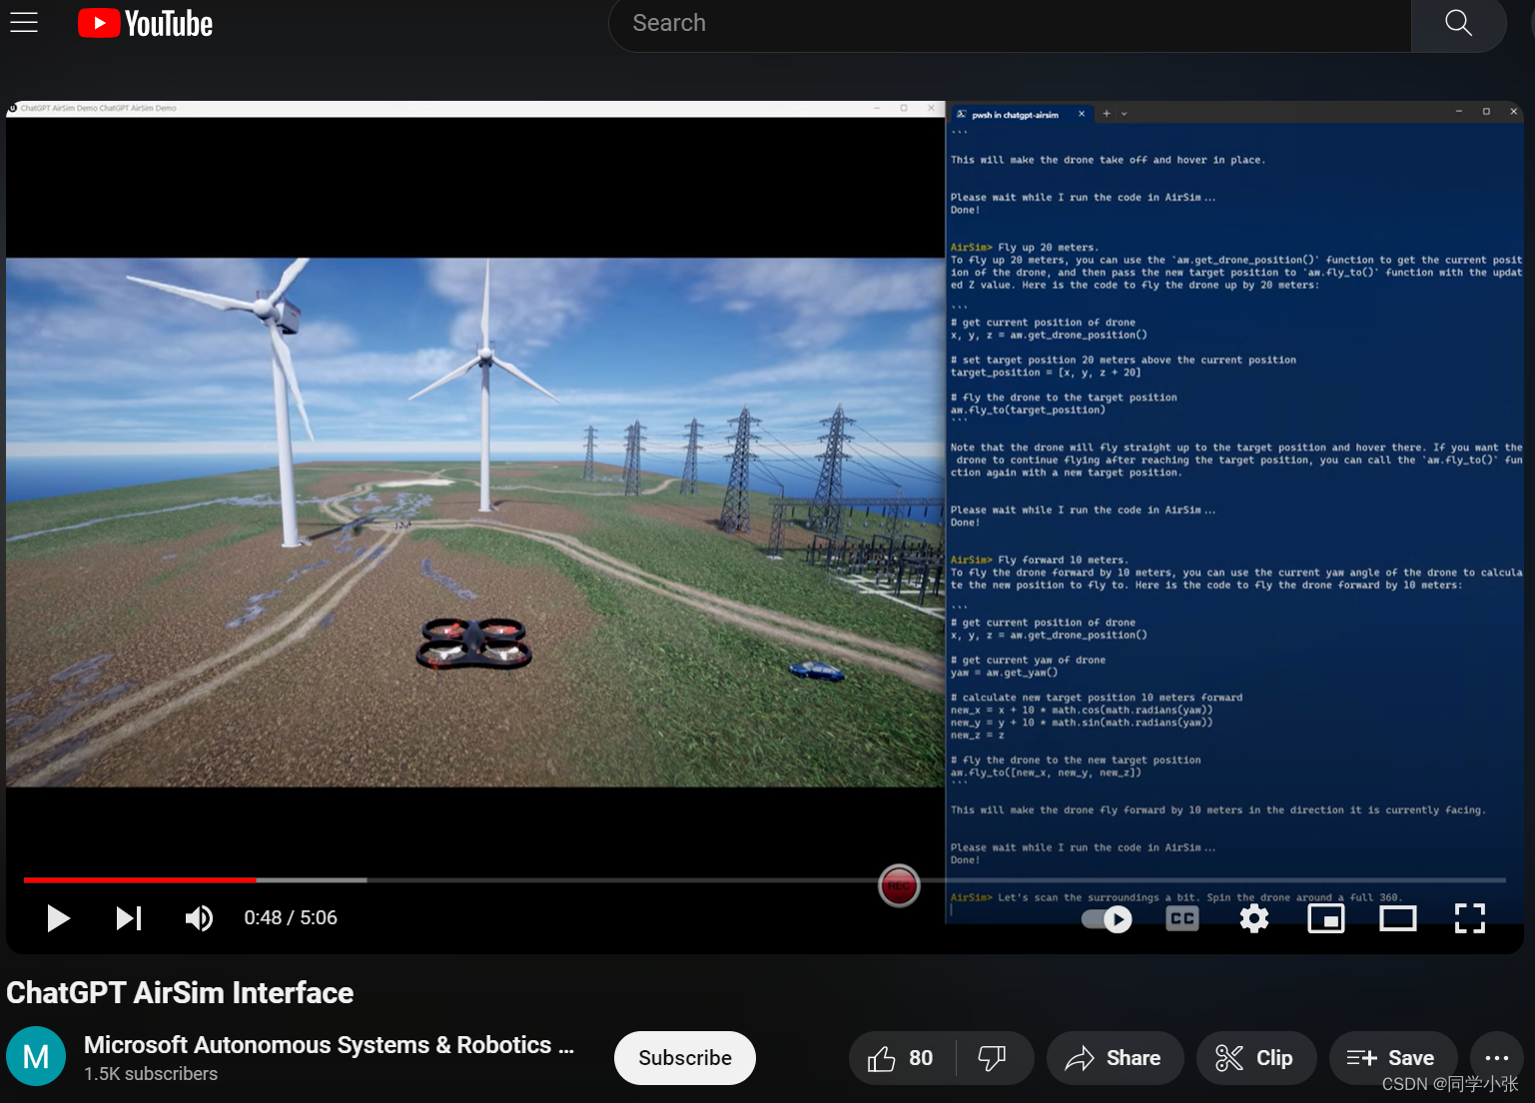Toggle closed captions CC
1535x1103 pixels.
coord(1182,918)
